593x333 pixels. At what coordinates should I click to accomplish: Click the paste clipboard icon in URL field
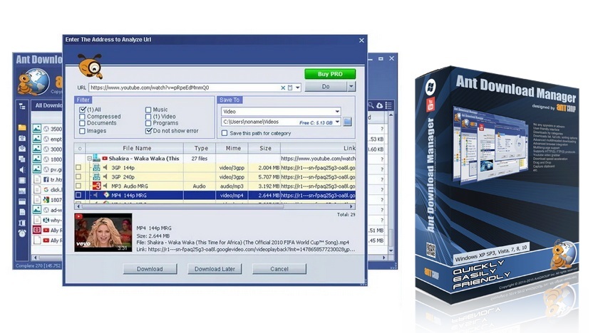point(290,88)
